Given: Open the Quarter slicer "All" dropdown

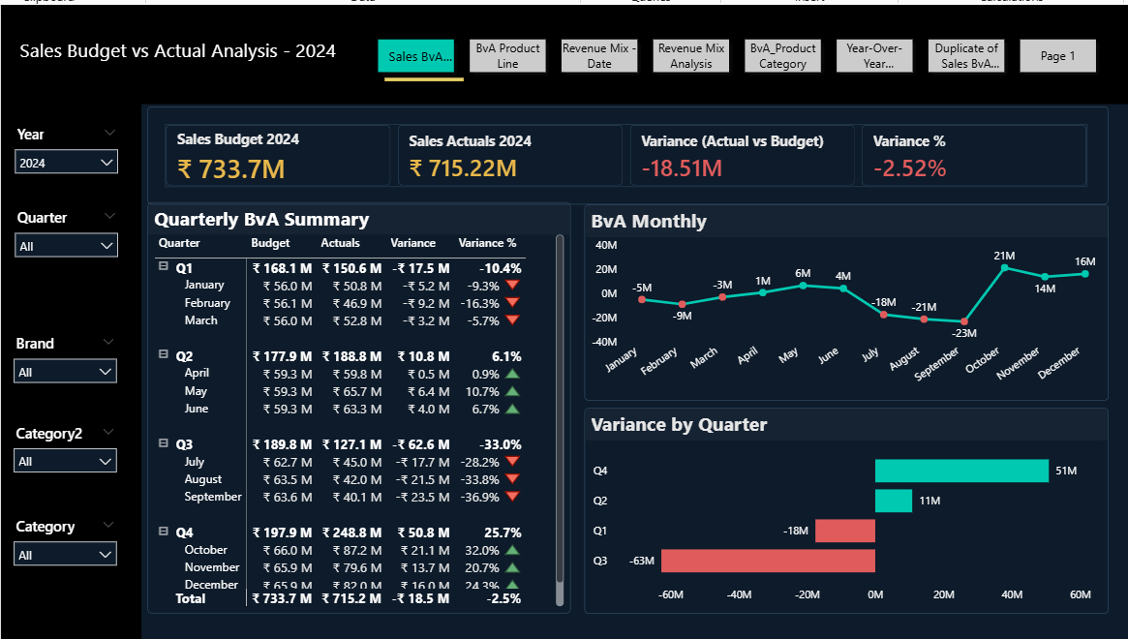Looking at the screenshot, I should tap(66, 245).
